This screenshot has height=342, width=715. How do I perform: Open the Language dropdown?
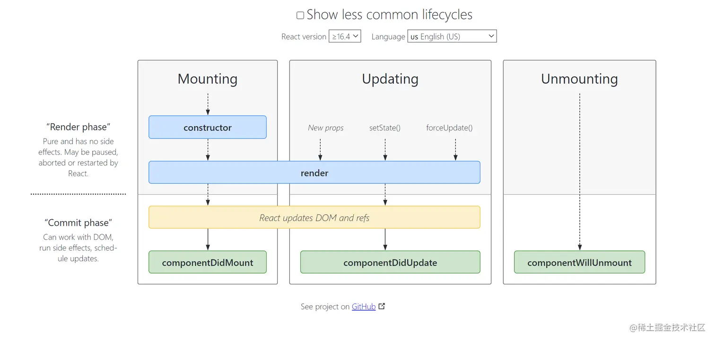click(452, 36)
